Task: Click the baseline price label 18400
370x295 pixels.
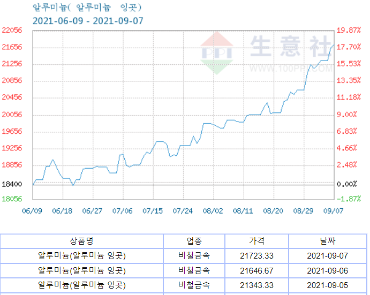Action: pos(12,184)
